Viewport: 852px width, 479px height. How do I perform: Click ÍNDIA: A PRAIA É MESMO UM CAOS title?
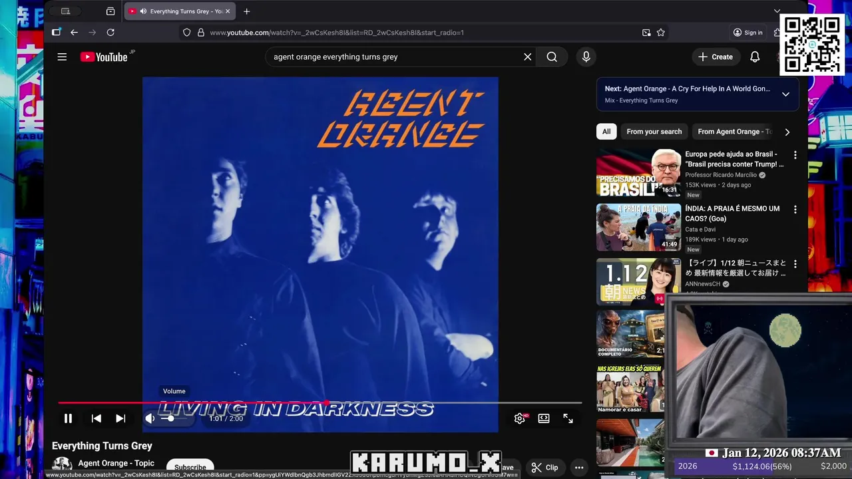click(x=732, y=214)
